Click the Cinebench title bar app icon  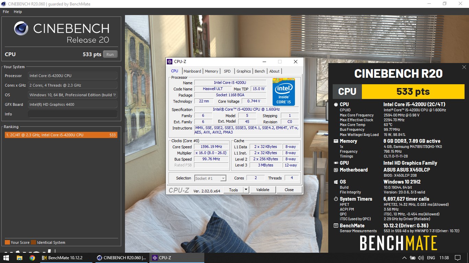tap(4, 4)
